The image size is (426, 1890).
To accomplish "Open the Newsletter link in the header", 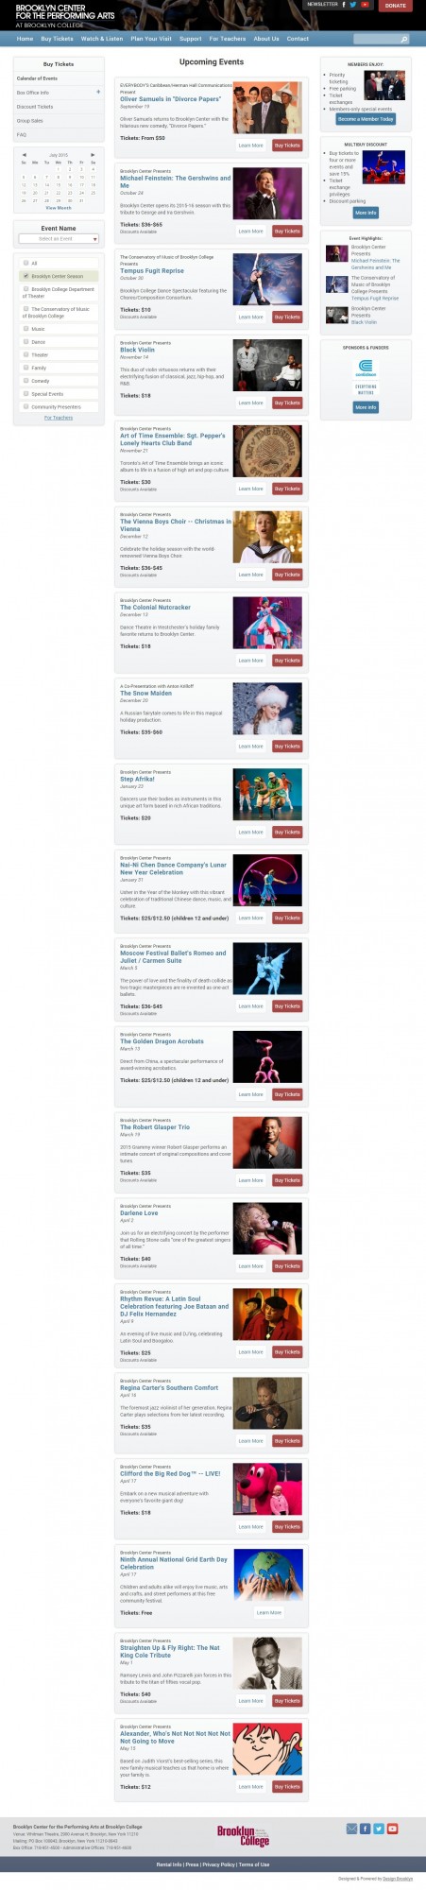I will (322, 5).
